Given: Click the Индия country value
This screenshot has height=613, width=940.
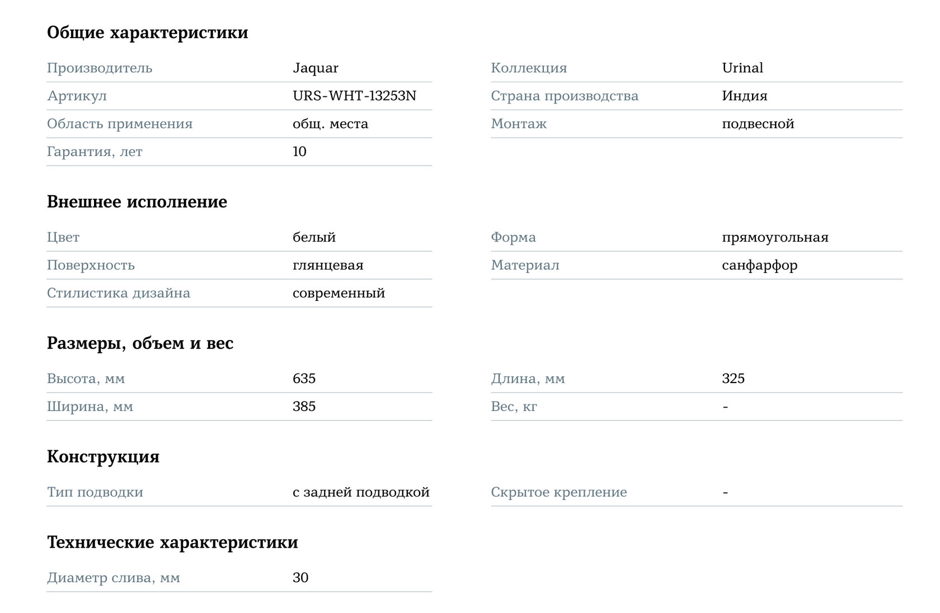Looking at the screenshot, I should click(x=744, y=96).
